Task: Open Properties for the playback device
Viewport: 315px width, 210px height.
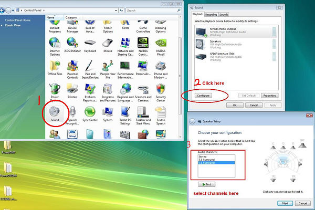Action: pyautogui.click(x=269, y=96)
